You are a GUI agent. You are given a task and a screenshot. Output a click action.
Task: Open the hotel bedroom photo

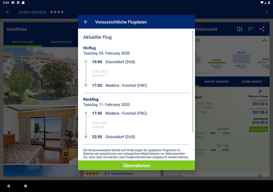coord(41,135)
